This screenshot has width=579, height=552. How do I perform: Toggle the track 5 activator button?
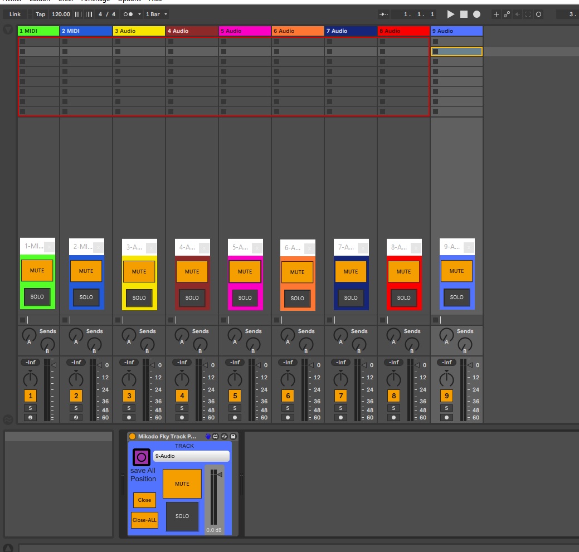(235, 396)
